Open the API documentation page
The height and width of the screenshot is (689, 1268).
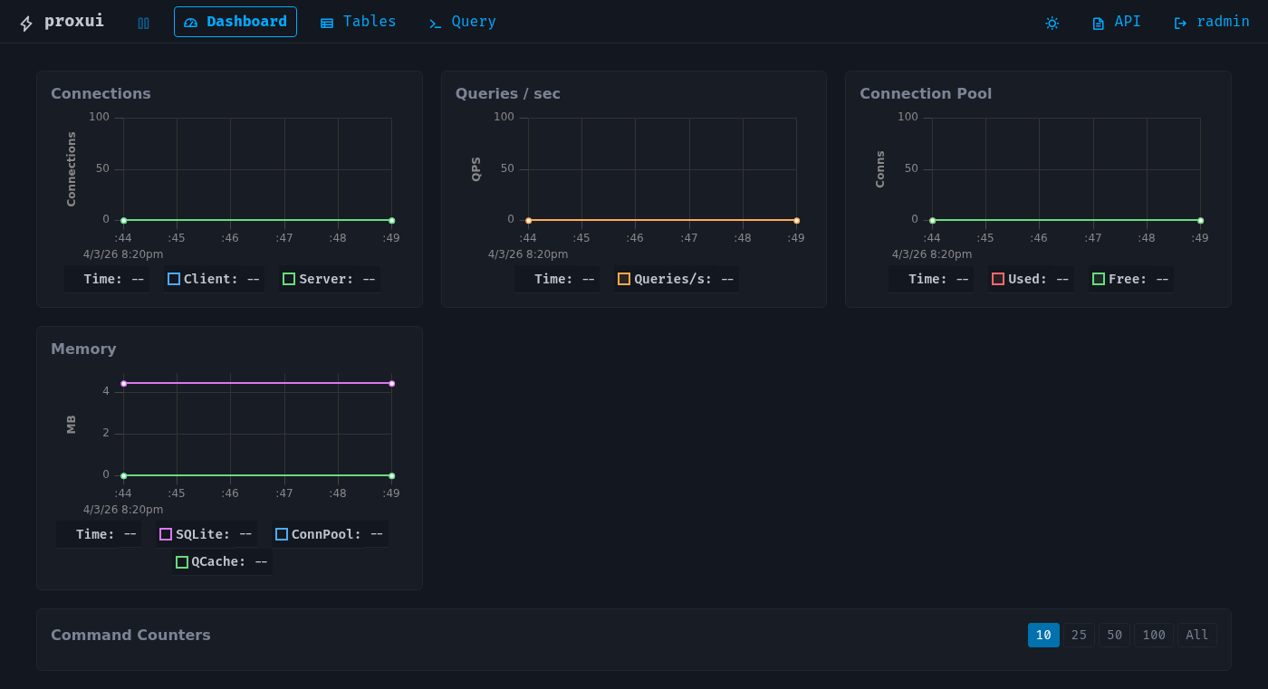click(1116, 21)
